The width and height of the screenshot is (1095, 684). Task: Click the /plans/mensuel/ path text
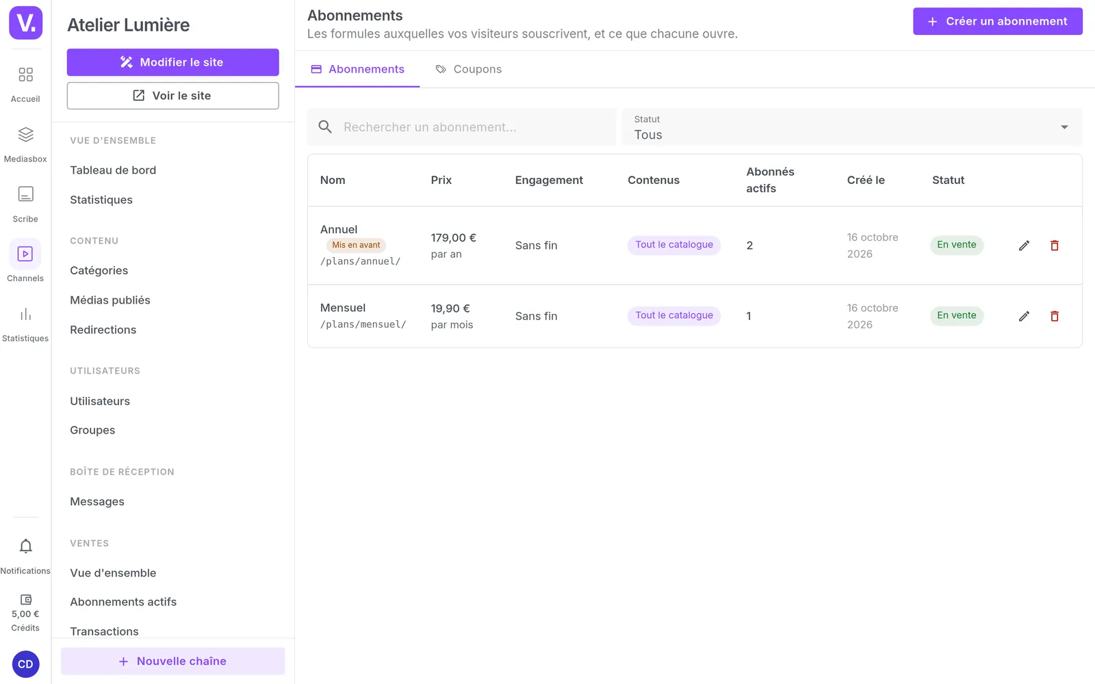363,324
